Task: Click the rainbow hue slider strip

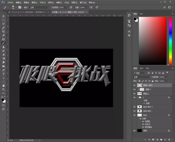Action: [x=170, y=41]
